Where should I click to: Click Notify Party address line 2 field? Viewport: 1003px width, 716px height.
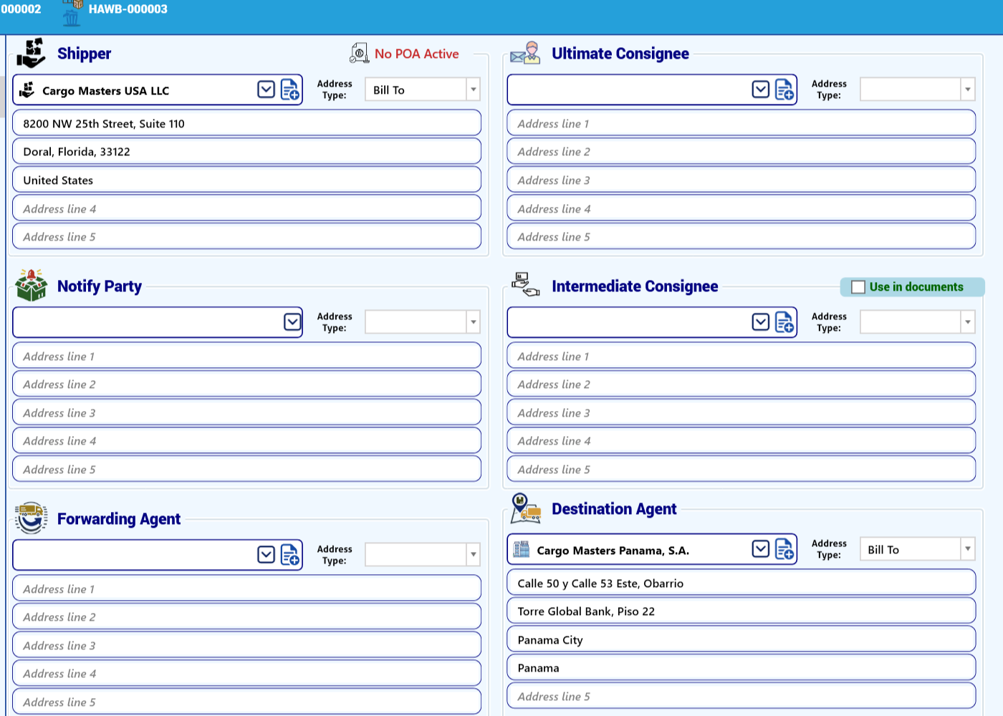point(246,384)
